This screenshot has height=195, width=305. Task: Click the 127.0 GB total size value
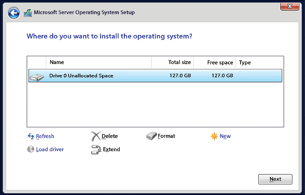click(180, 76)
